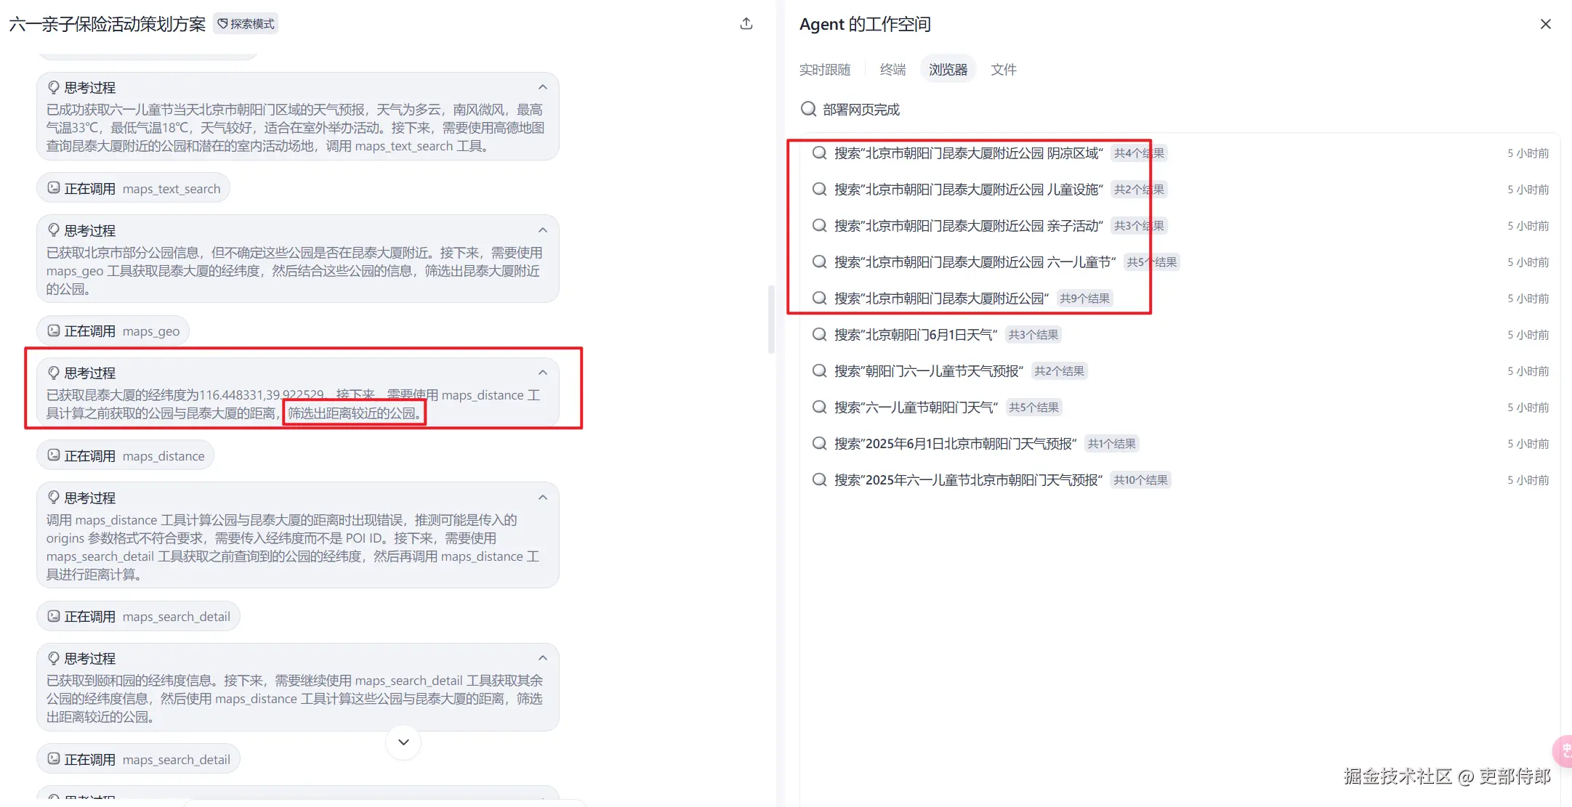Open the maps_geo tool call
The image size is (1572, 807).
[113, 331]
